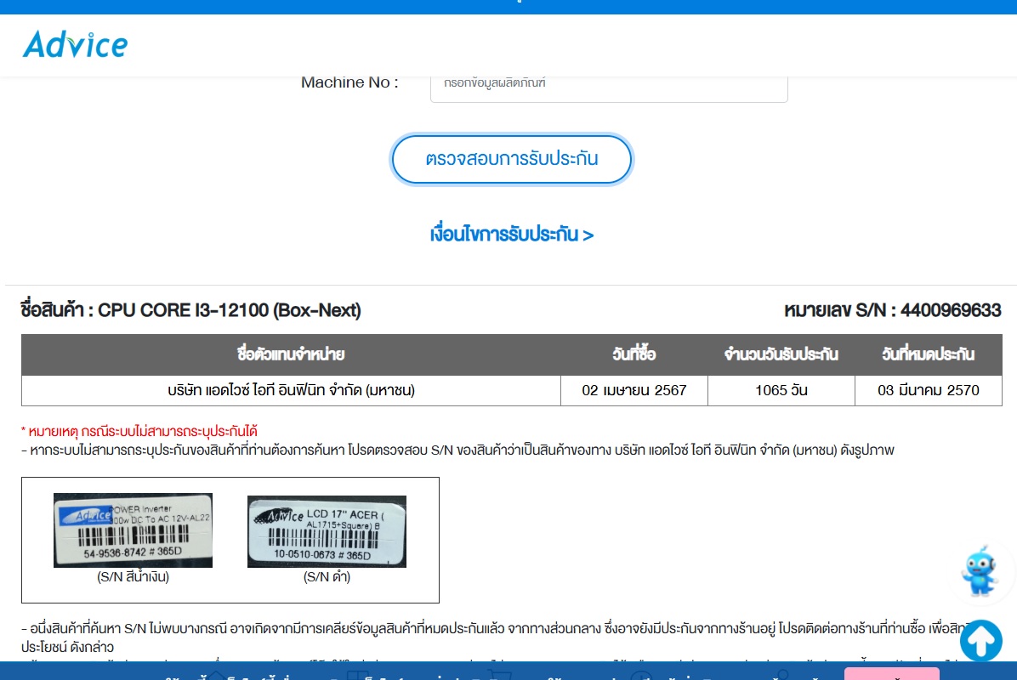Click the บริษัท แอดไวซ์ ไอที อินฟินิท distributor cell
Viewport: 1017px width, 680px height.
(291, 390)
